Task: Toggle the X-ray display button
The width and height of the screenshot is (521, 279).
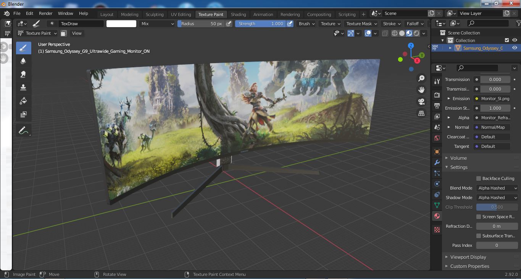Action: (x=385, y=33)
